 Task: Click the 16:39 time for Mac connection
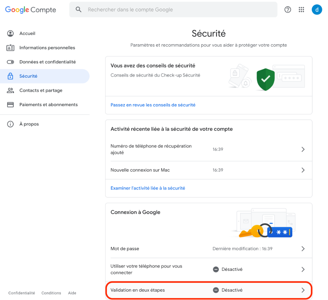click(x=218, y=170)
